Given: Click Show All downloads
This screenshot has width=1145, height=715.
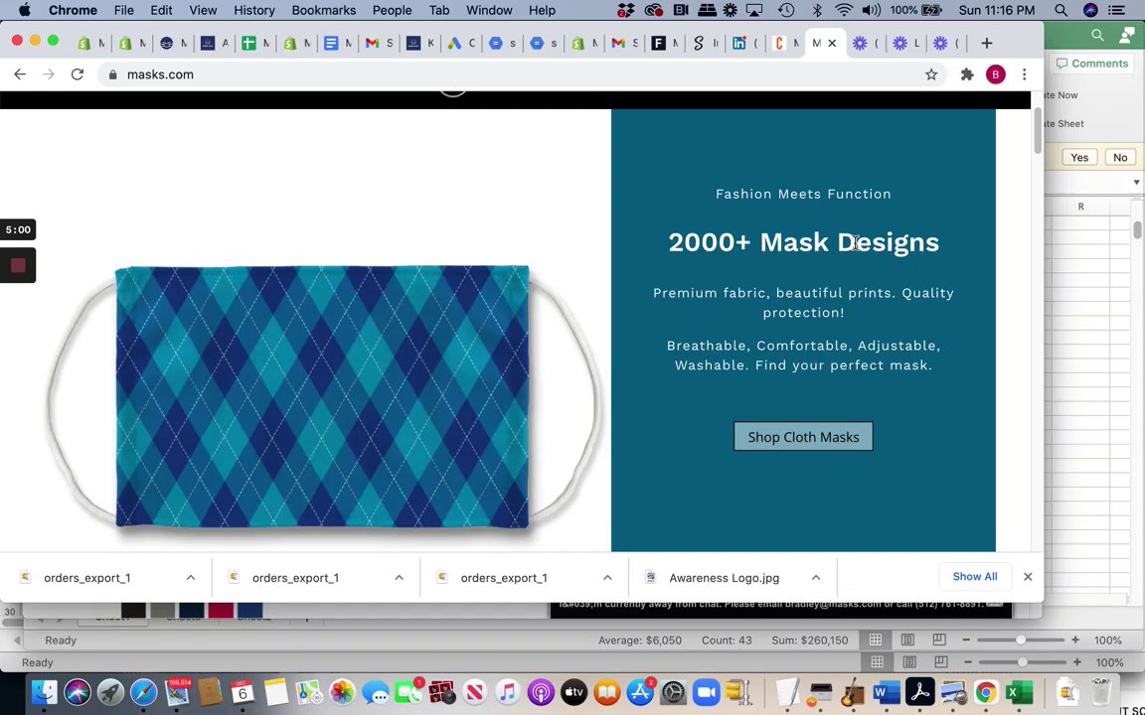Looking at the screenshot, I should [975, 576].
